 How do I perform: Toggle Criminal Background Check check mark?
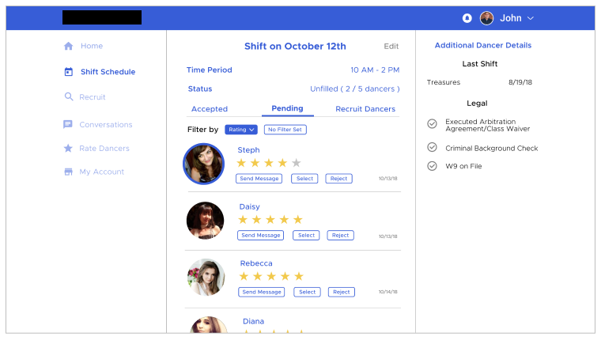click(x=432, y=147)
